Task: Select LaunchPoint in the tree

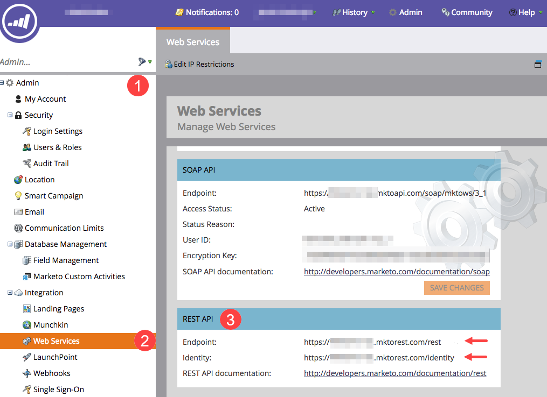Action: [x=56, y=357]
